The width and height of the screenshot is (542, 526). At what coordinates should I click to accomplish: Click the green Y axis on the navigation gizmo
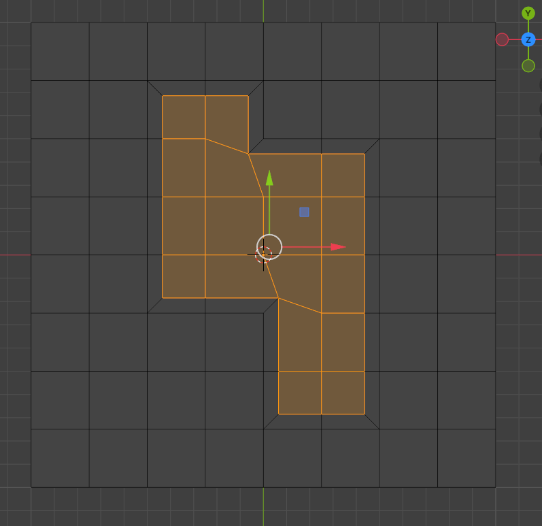pyautogui.click(x=528, y=14)
